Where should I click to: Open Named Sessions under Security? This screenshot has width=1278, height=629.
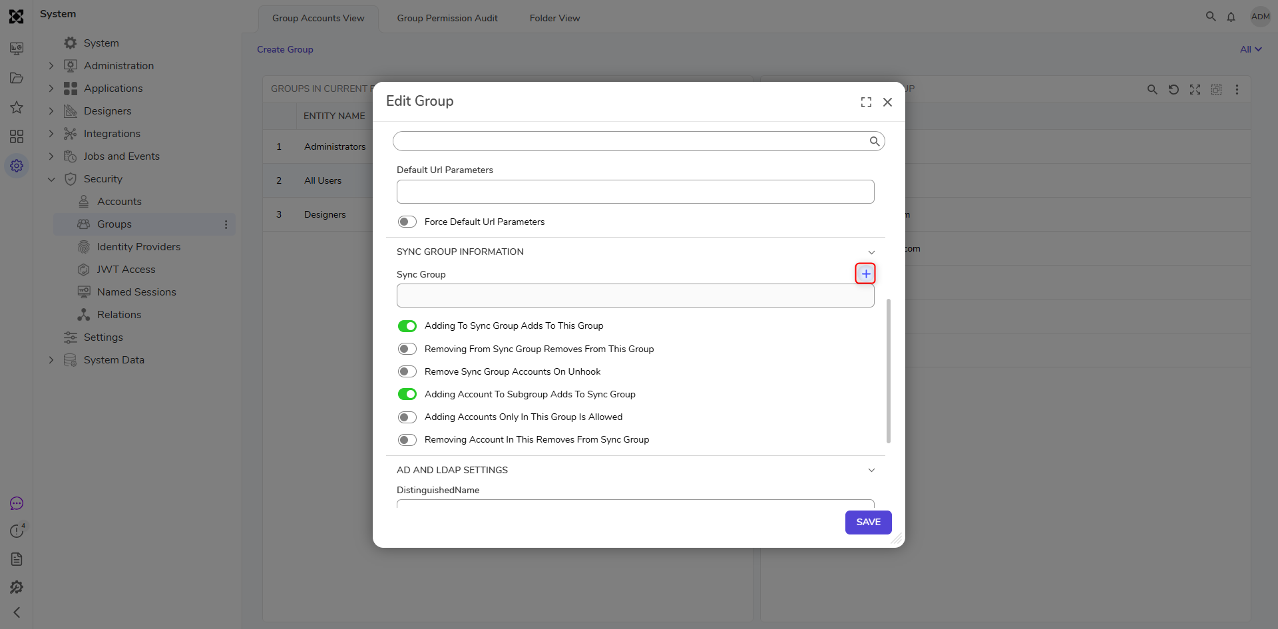click(x=136, y=292)
